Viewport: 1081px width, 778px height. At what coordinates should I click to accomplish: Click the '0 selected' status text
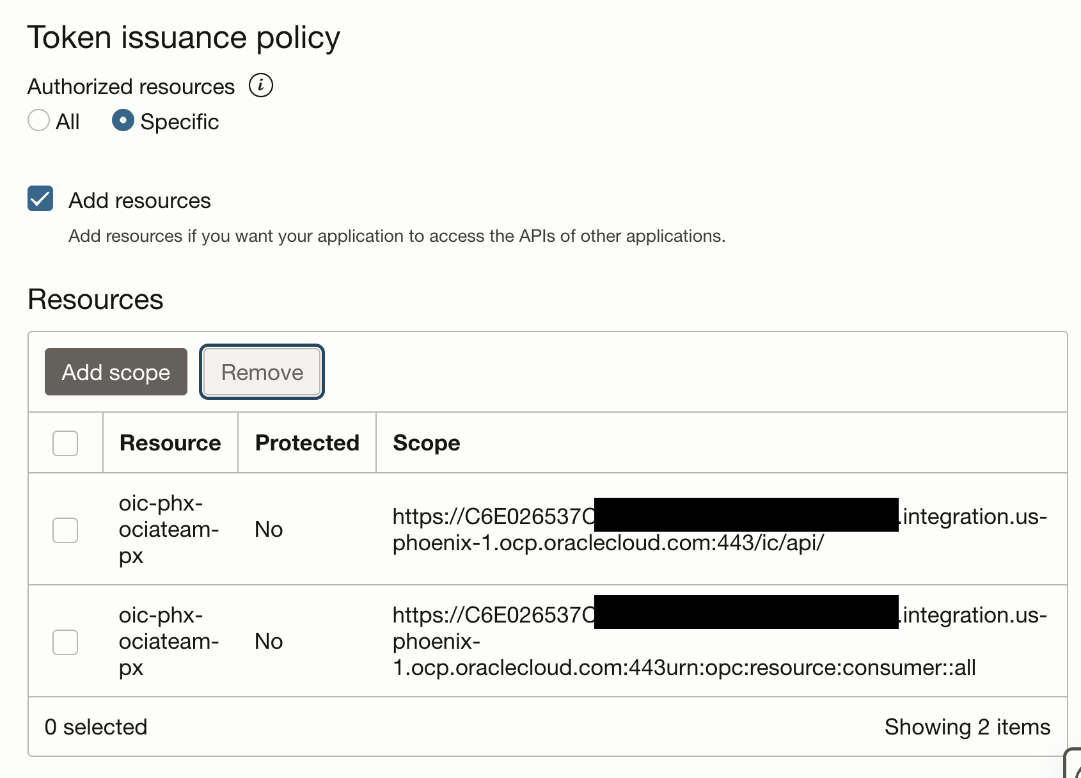tap(96, 727)
